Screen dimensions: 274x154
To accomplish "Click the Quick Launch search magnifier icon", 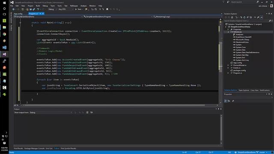I will coord(258,2).
